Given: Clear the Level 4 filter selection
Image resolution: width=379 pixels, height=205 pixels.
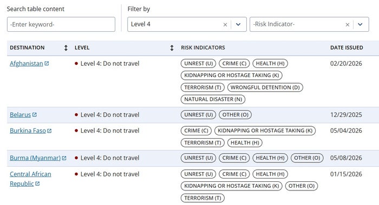Looking at the screenshot, I should pyautogui.click(x=225, y=25).
